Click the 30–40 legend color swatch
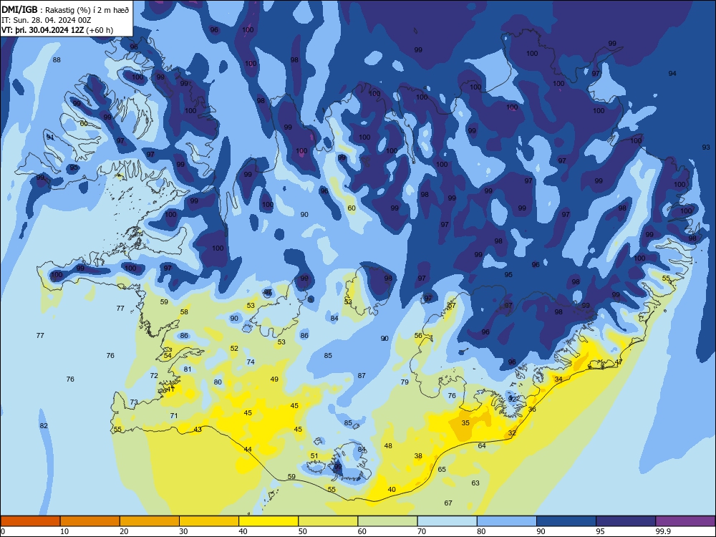 point(209,521)
